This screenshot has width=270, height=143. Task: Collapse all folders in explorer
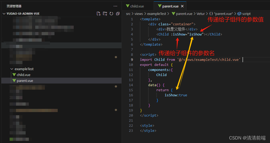point(118,14)
